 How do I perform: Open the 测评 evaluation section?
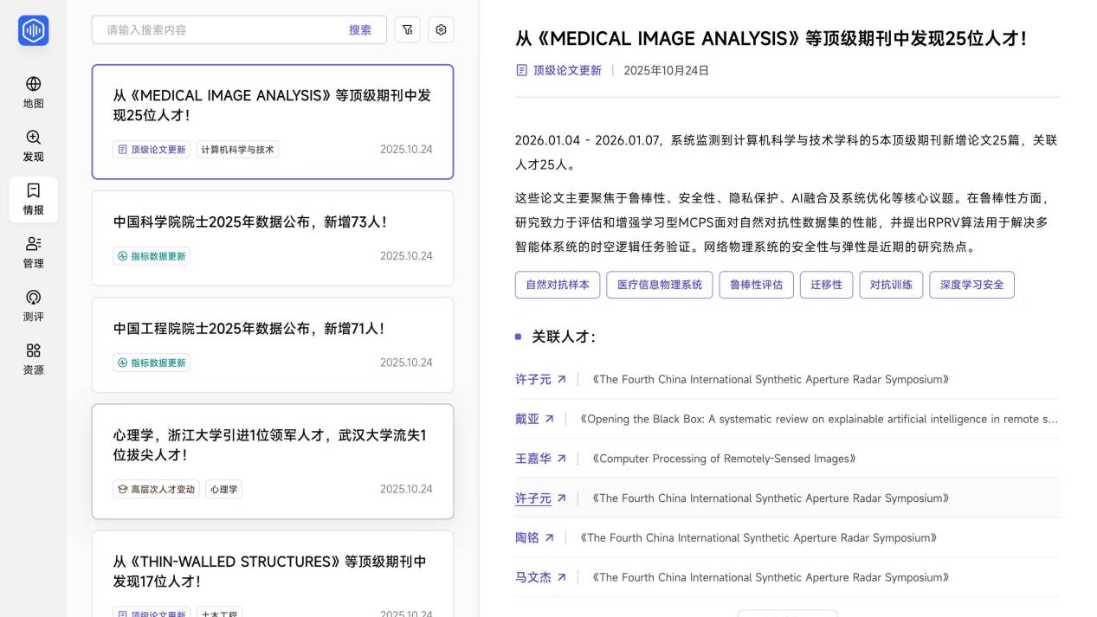coord(33,305)
